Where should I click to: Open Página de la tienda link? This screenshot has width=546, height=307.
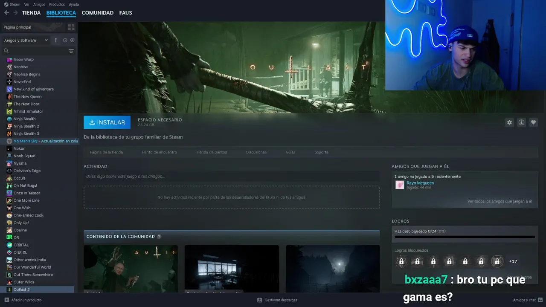[106, 152]
